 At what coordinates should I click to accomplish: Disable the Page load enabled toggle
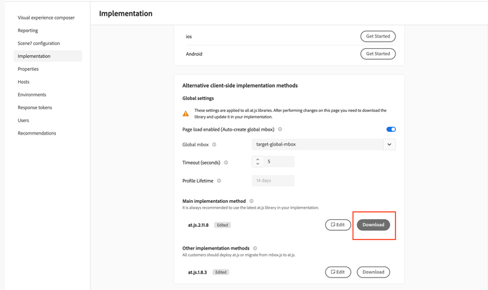390,129
